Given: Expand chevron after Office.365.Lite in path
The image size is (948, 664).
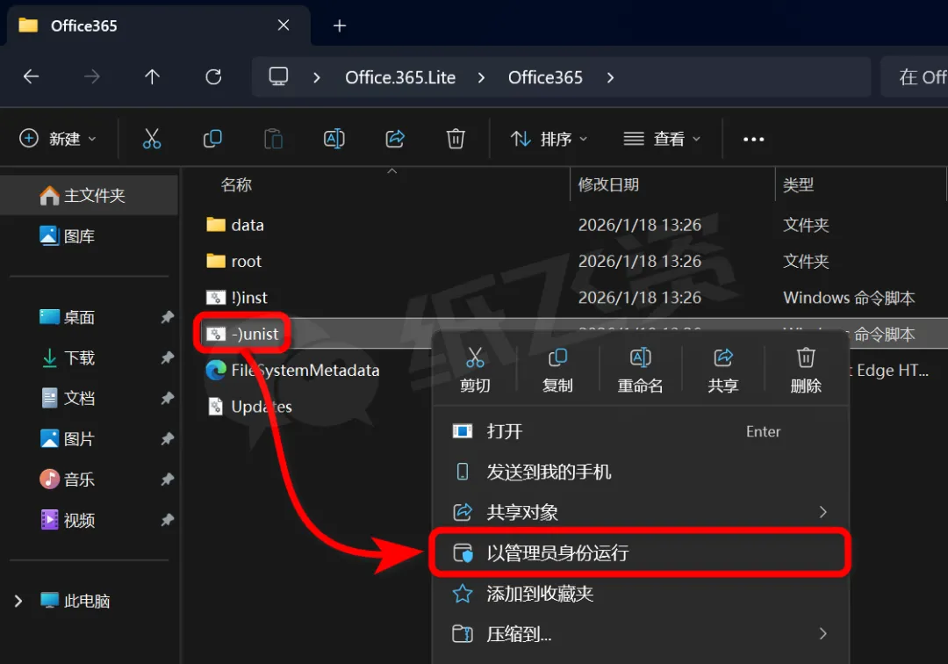Looking at the screenshot, I should [481, 77].
